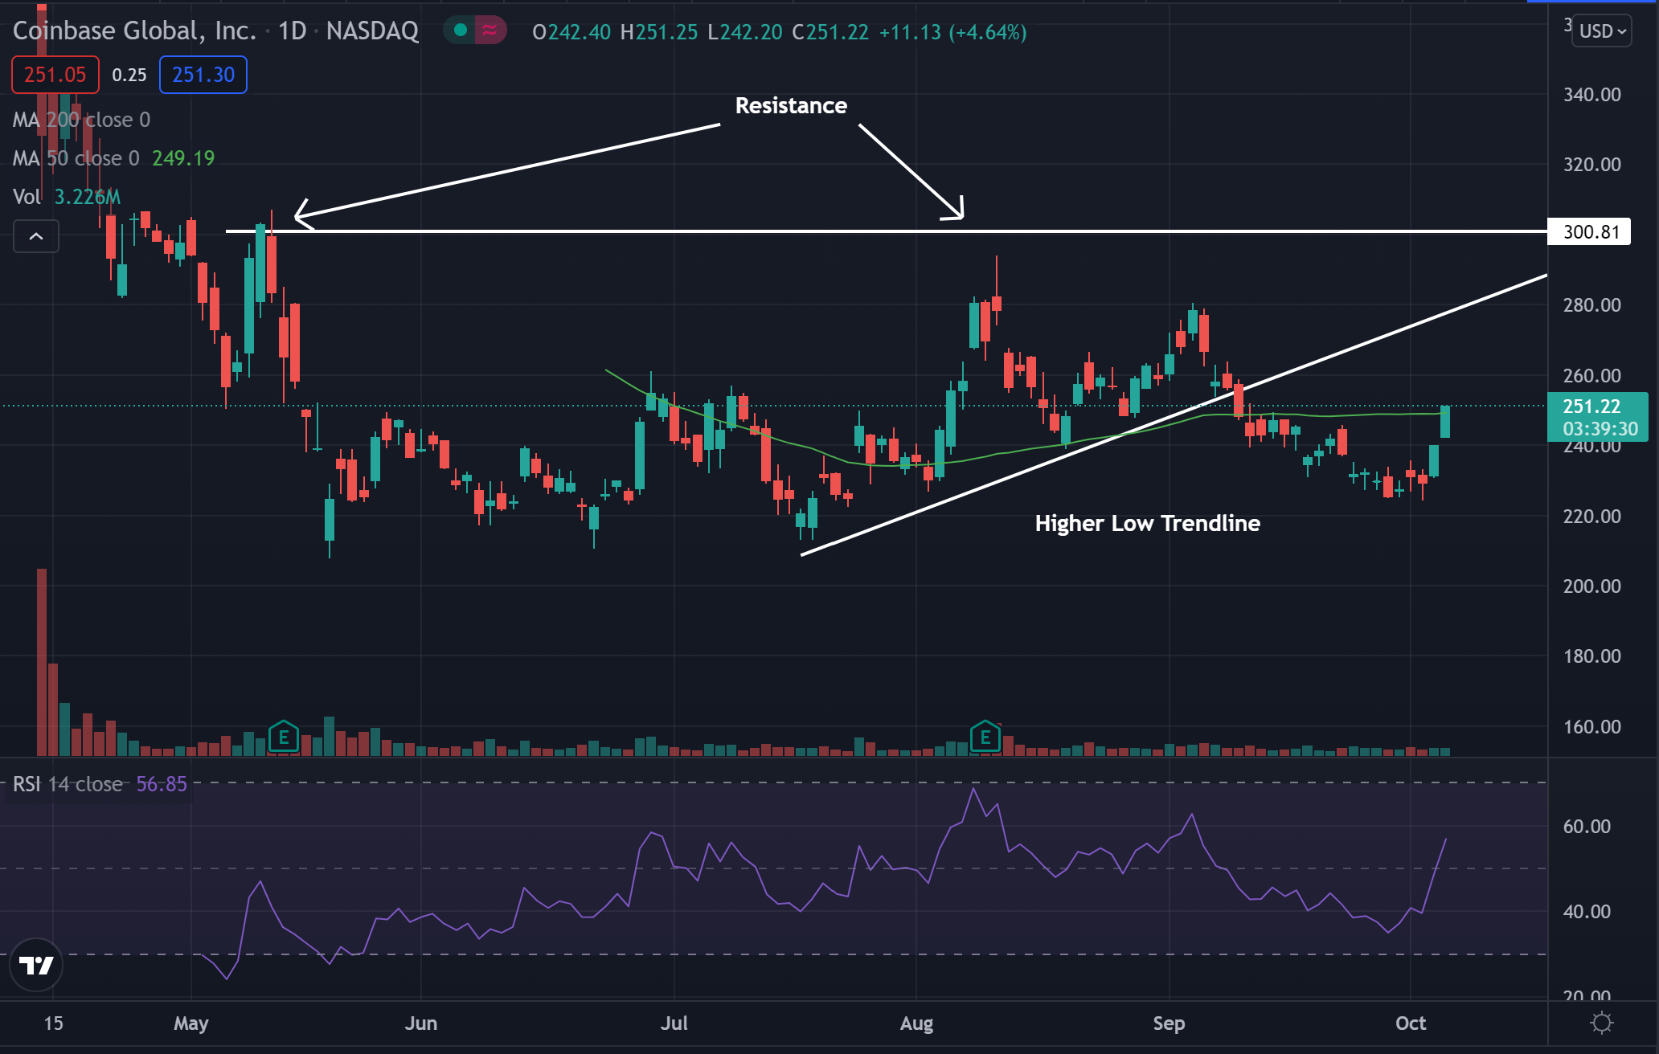Click the buy price 251.30 button

(x=203, y=75)
